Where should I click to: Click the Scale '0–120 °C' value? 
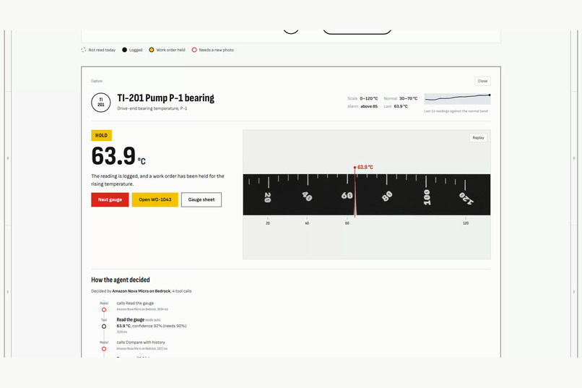click(368, 98)
